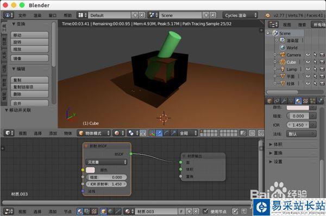Open the 添加 menu in 3D view header
Viewport: 326px width, 216px height.
tap(53, 133)
